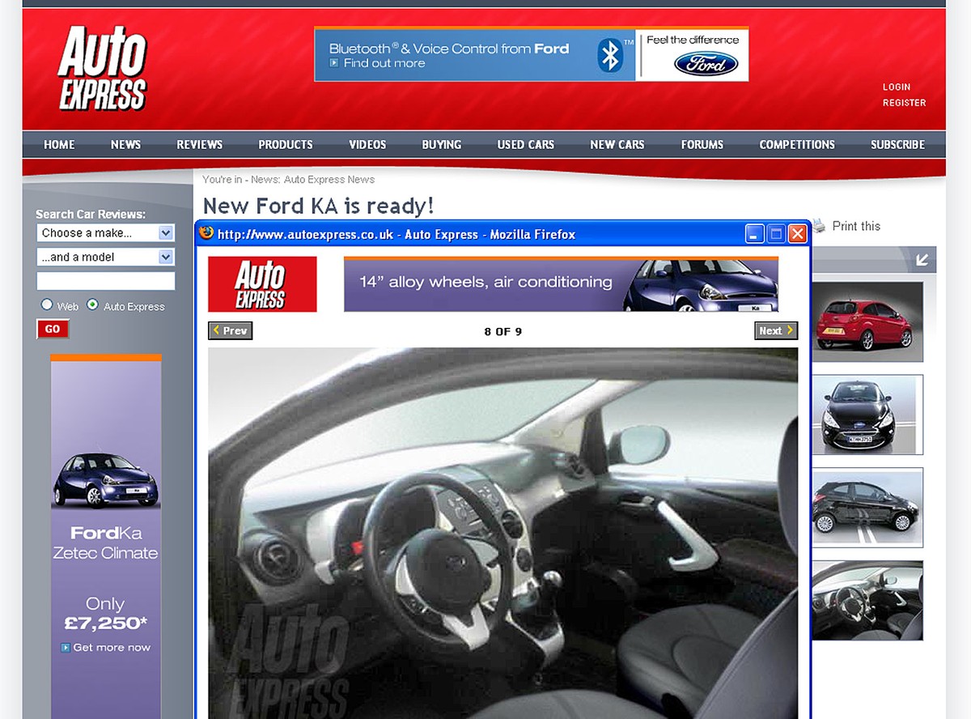Click the Auto Express logo in the red header
971x719 pixels.
(102, 68)
